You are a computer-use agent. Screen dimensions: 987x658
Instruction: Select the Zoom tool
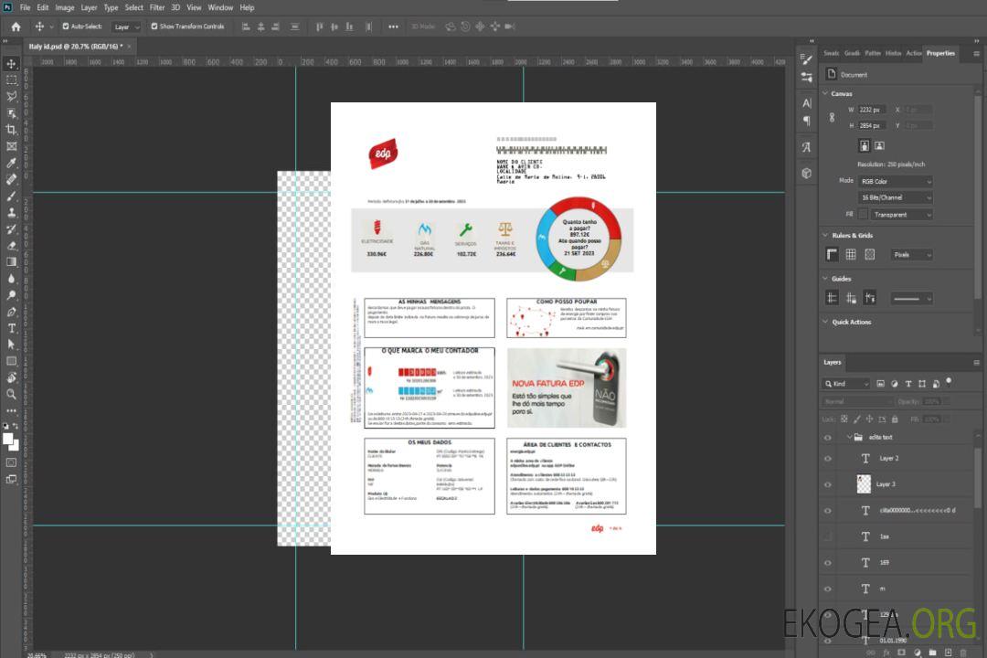point(11,394)
